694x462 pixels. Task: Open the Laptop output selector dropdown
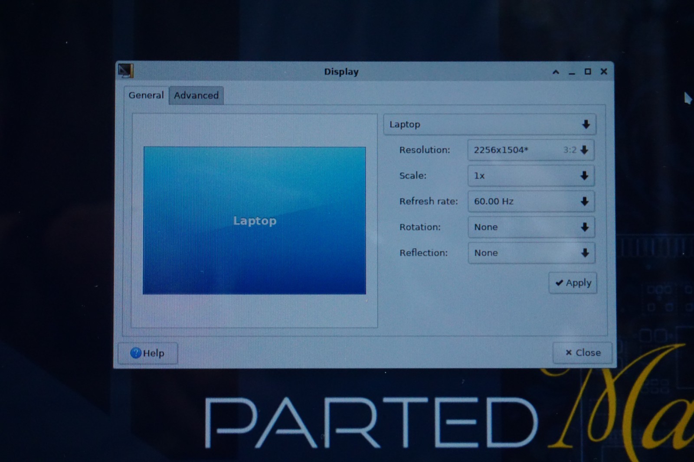pos(490,124)
